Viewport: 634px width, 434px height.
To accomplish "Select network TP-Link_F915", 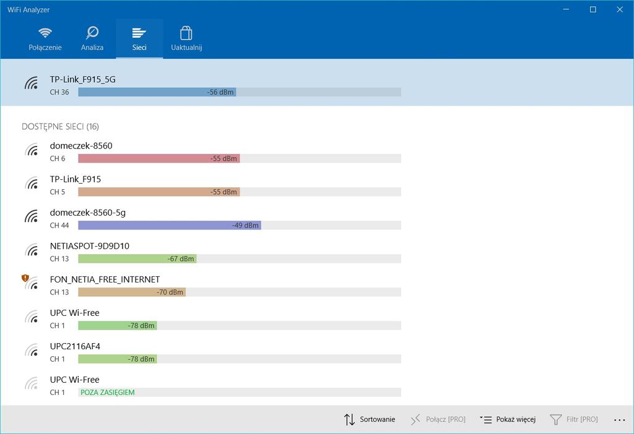I will point(75,179).
